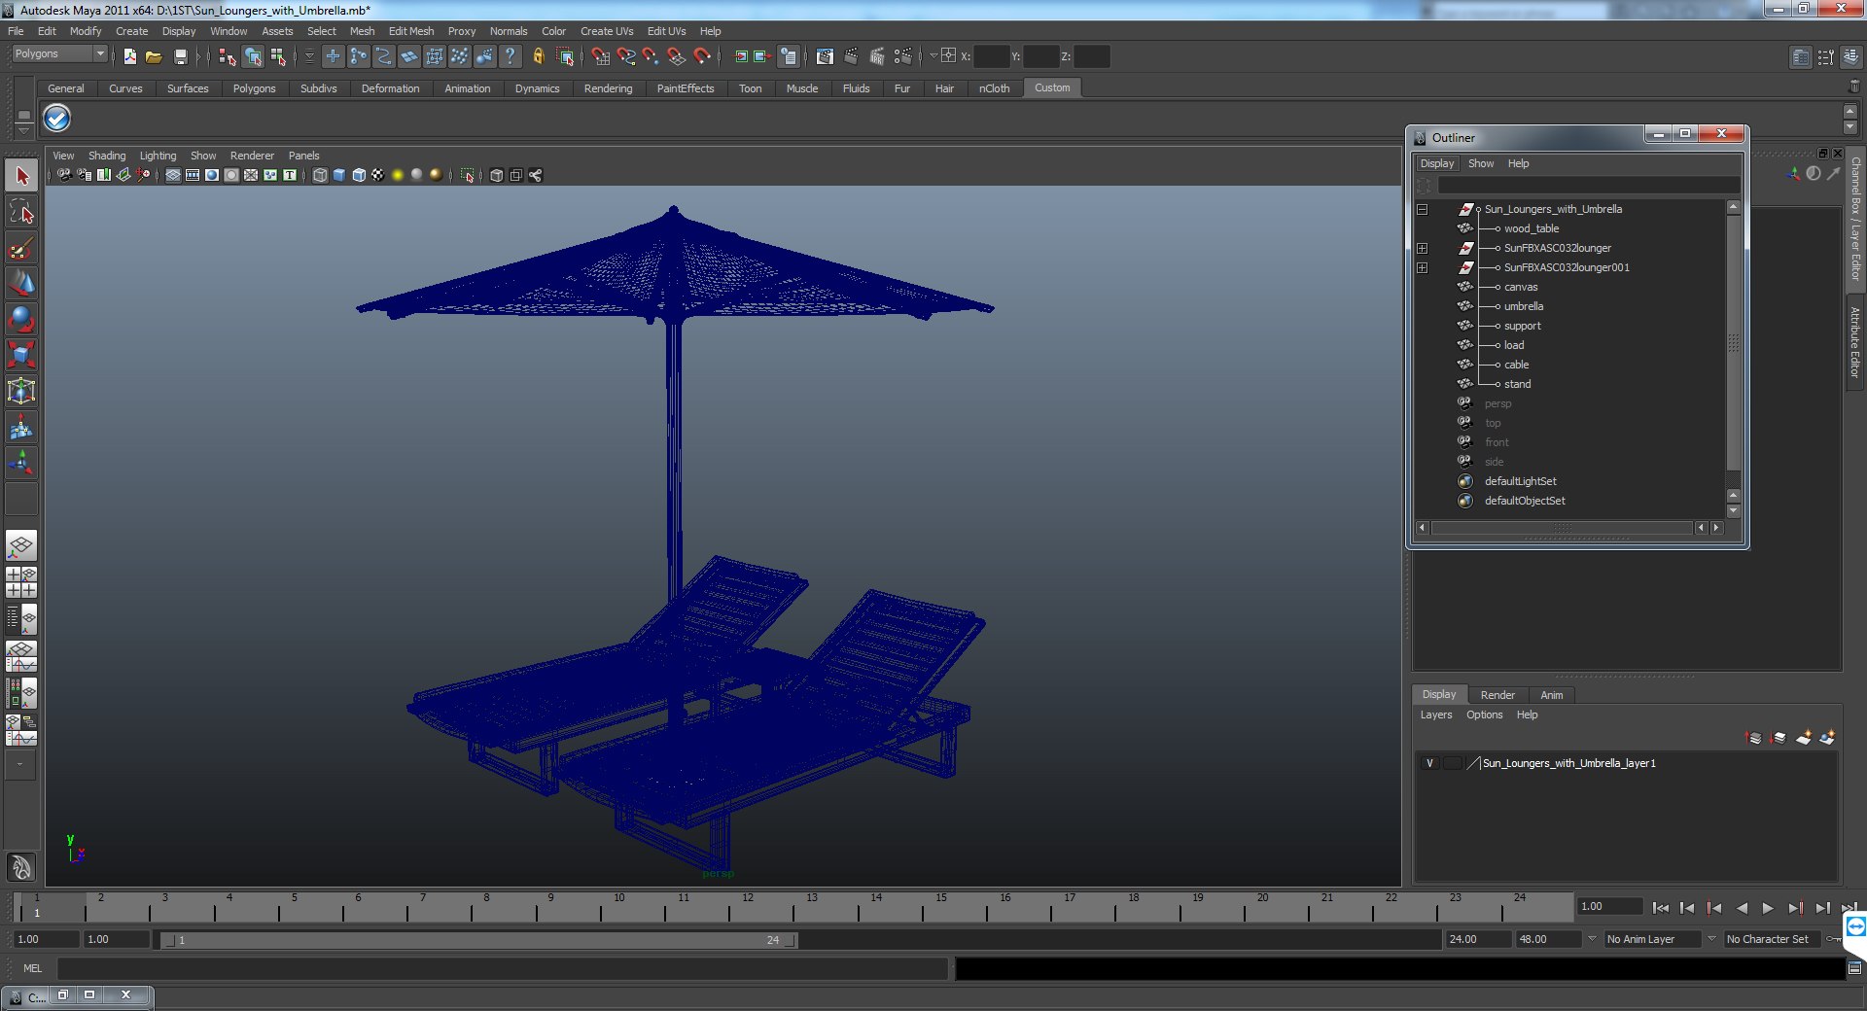The image size is (1867, 1011).
Task: Click the Snap to curves magnet icon
Action: click(626, 56)
